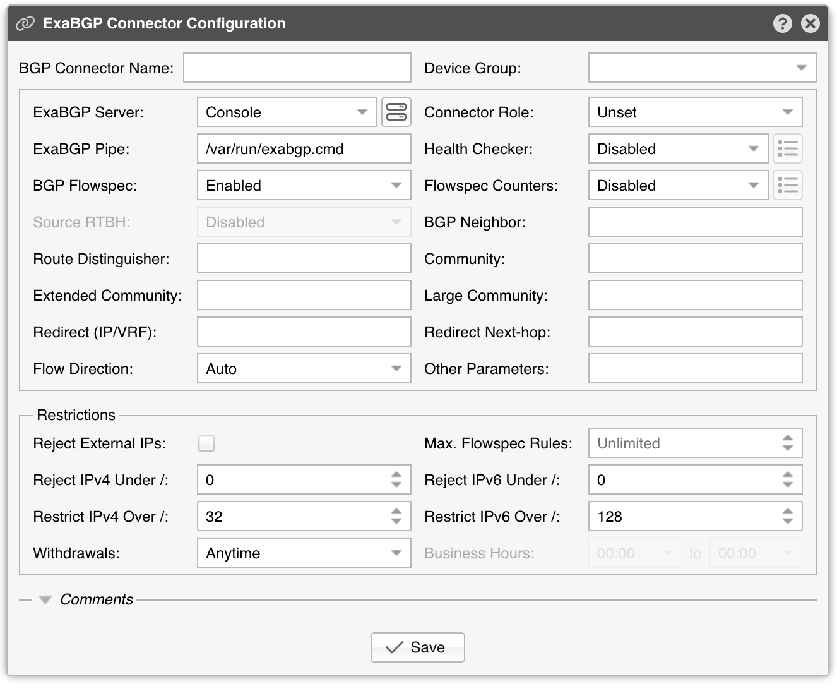Open the Flowspec Counters dropdown

coord(679,186)
